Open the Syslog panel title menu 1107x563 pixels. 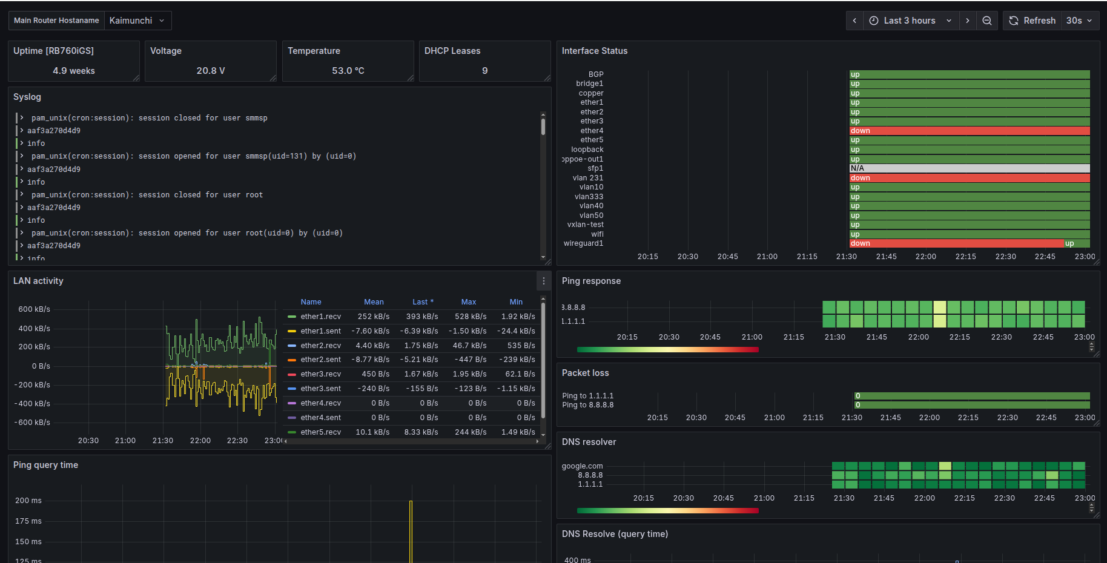point(27,97)
